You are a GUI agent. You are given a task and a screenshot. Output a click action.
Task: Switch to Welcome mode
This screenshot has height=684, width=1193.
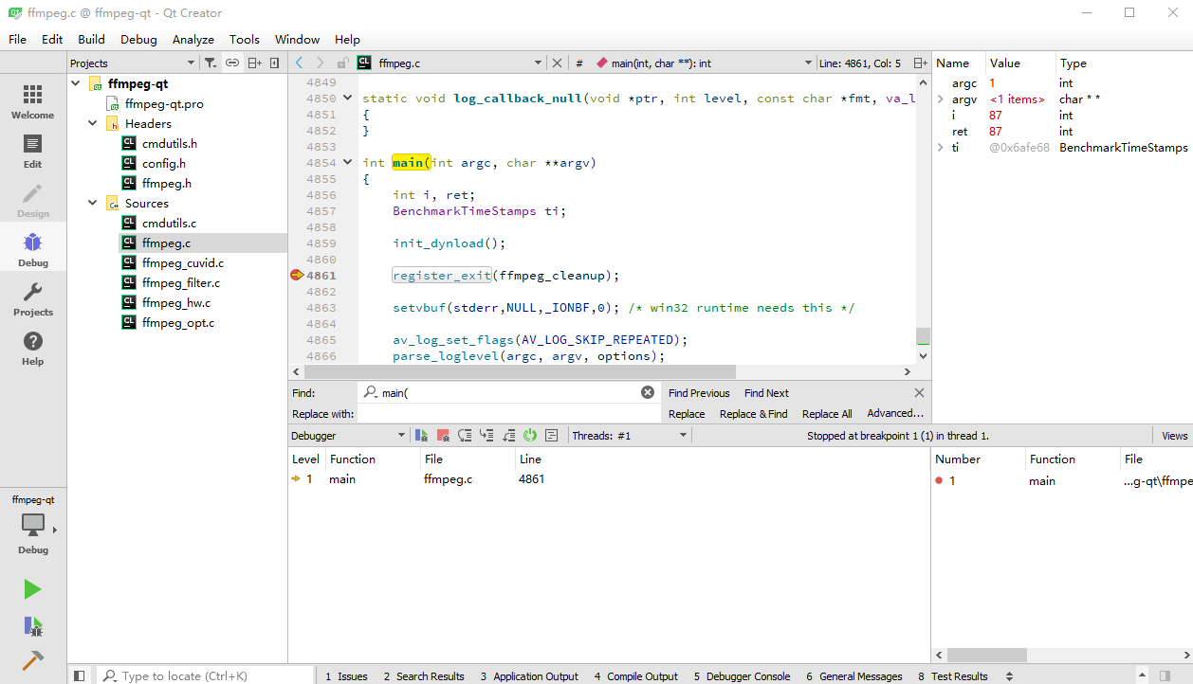(x=33, y=102)
